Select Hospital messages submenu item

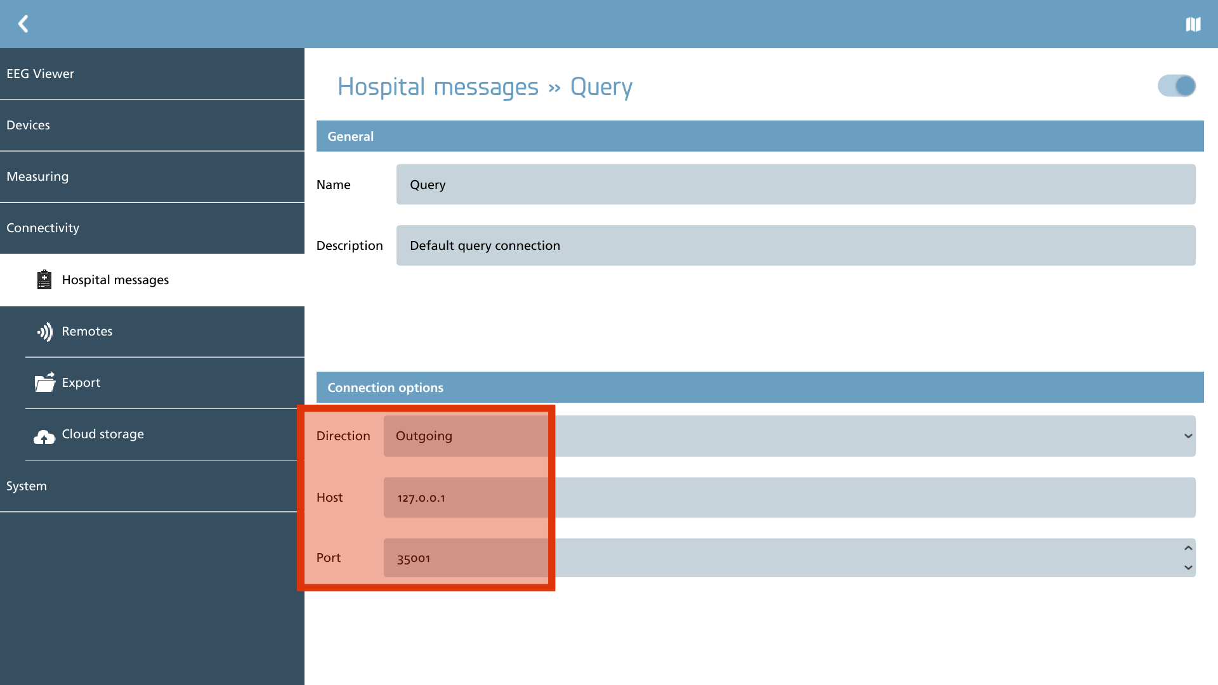[x=152, y=280]
